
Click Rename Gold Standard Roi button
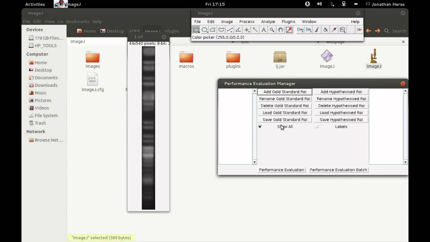pos(285,99)
